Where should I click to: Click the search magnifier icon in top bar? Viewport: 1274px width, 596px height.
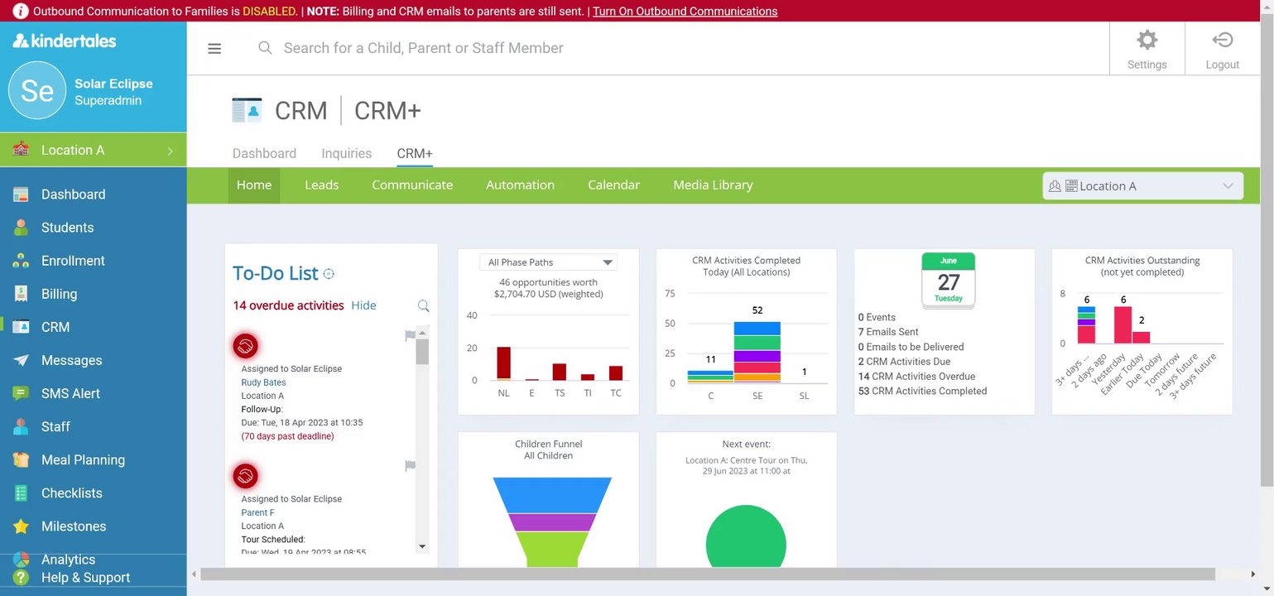coord(265,48)
